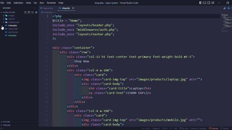Click line number 1 in the gutter
This screenshot has height=130, width=232.
click(47, 16)
